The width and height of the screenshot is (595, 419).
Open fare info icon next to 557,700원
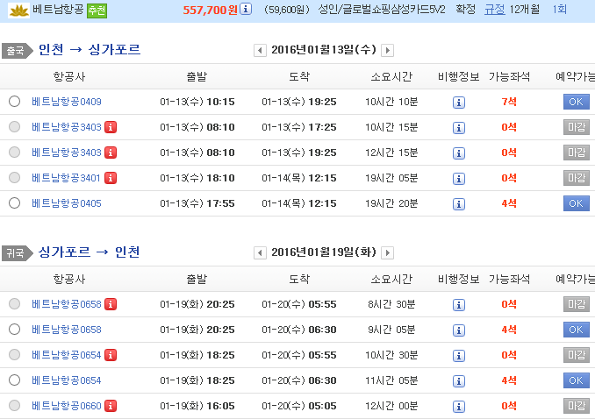(246, 9)
